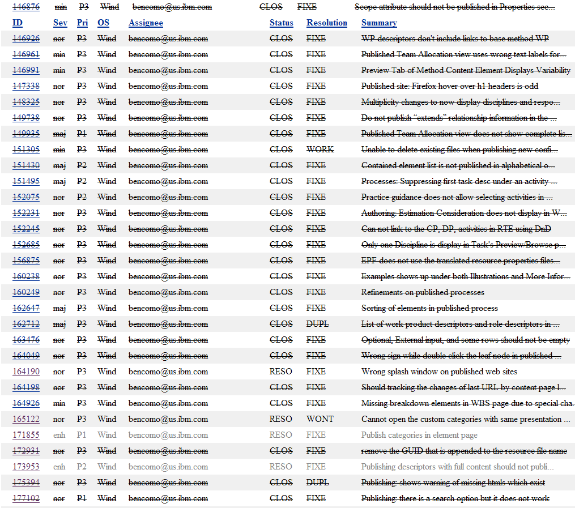Open bug 151495
The width and height of the screenshot is (575, 508).
[26, 181]
